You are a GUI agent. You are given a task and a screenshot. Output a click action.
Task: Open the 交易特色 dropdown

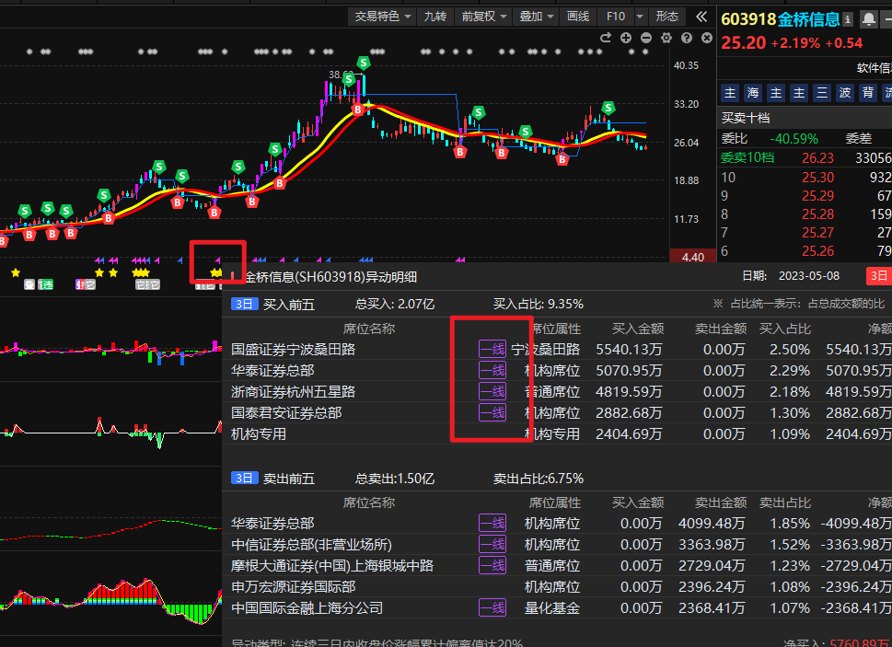point(383,17)
